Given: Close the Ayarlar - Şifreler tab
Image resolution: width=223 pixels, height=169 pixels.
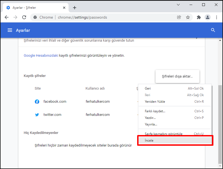Looking at the screenshot, I should pyautogui.click(x=64, y=8).
